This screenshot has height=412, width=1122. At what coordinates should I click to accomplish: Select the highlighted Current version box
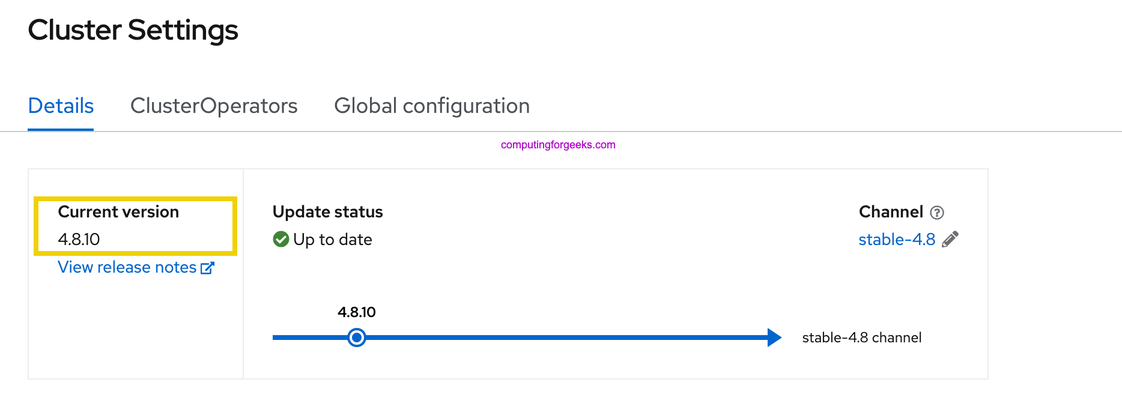coord(135,226)
